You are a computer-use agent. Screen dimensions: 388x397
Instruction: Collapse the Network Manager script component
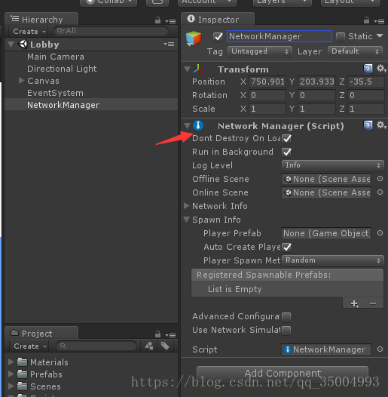(187, 125)
